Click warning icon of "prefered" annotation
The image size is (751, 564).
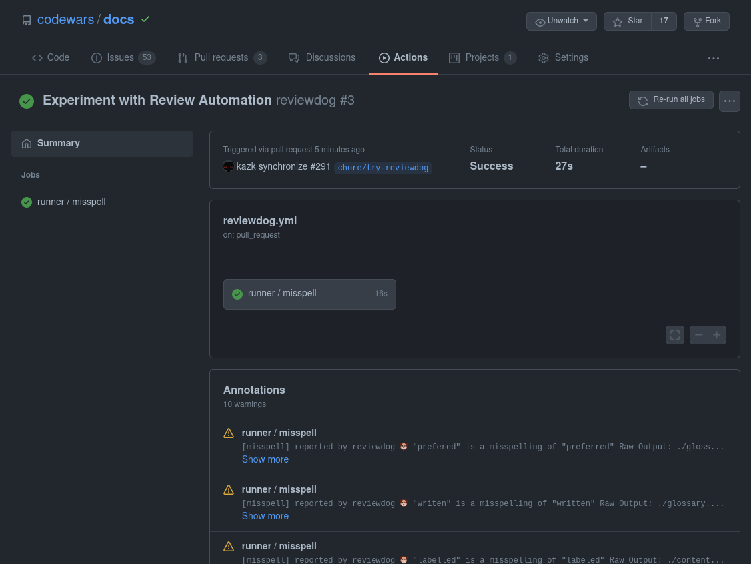229,433
